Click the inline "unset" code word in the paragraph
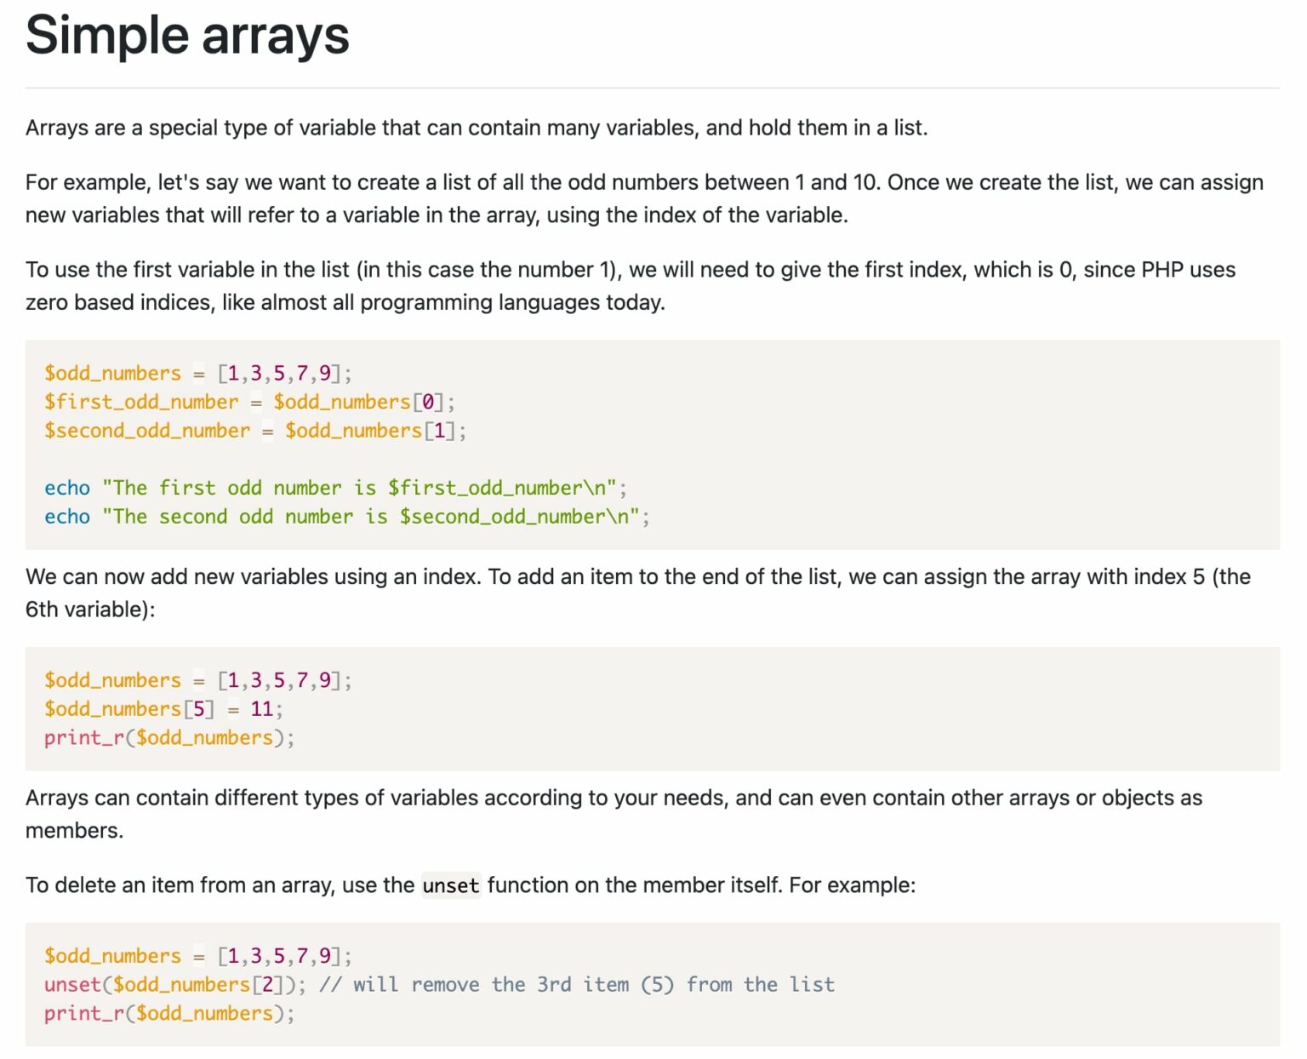The image size is (1307, 1059). coord(450,886)
